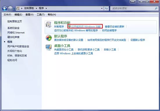
Task: Open the 文件(F) menu
Action: [7, 15]
